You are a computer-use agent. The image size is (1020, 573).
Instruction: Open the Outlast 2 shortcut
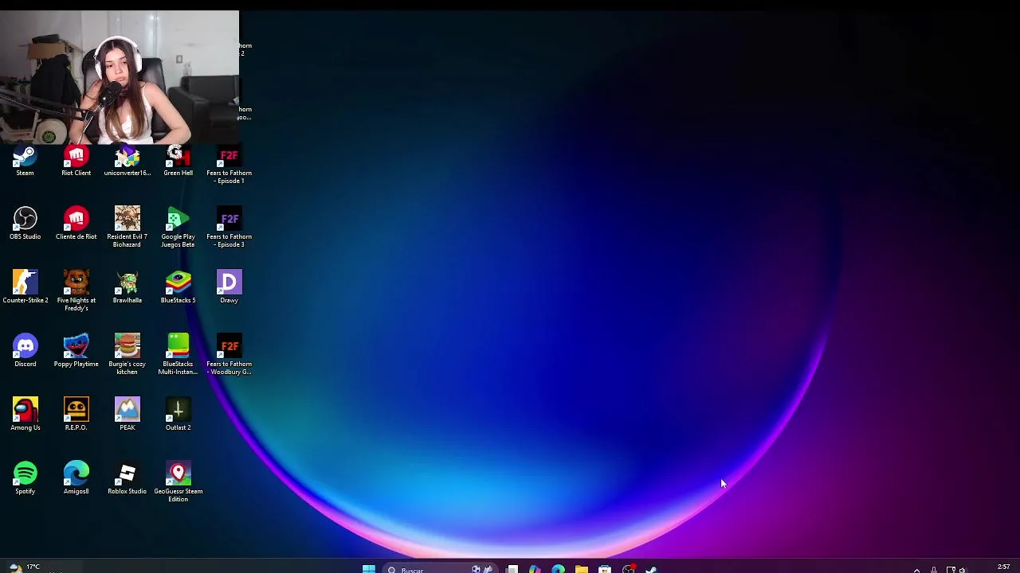[178, 415]
